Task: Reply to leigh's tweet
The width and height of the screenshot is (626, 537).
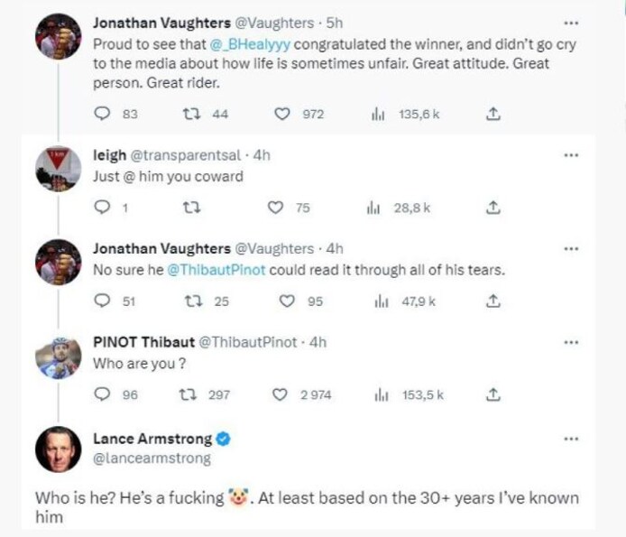Action: point(102,208)
